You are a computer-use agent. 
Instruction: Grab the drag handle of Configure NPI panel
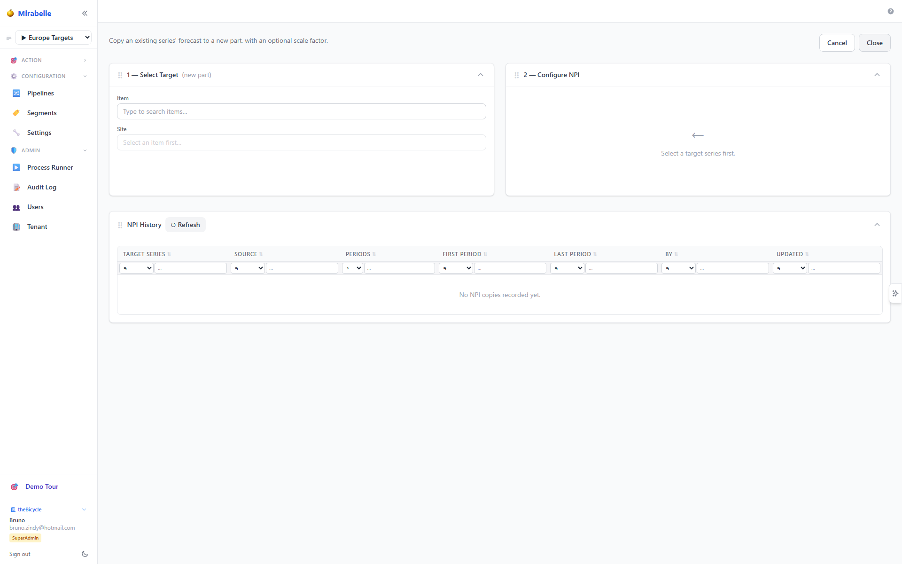[x=517, y=75]
